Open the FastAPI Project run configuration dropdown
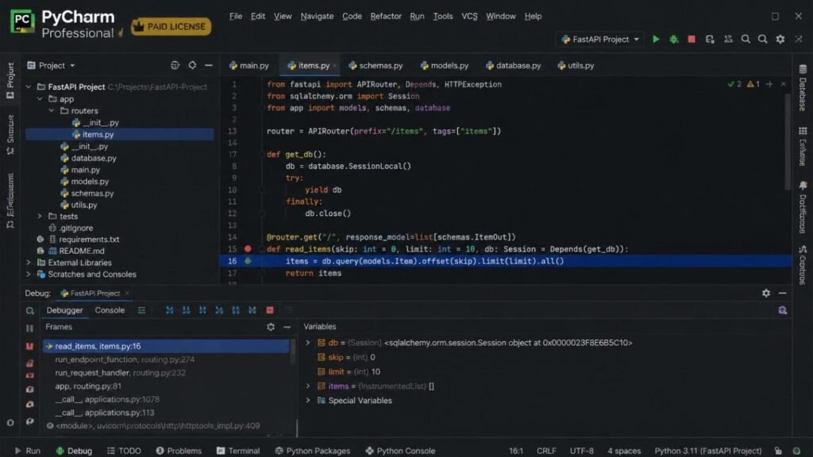The width and height of the screenshot is (813, 457). [600, 39]
